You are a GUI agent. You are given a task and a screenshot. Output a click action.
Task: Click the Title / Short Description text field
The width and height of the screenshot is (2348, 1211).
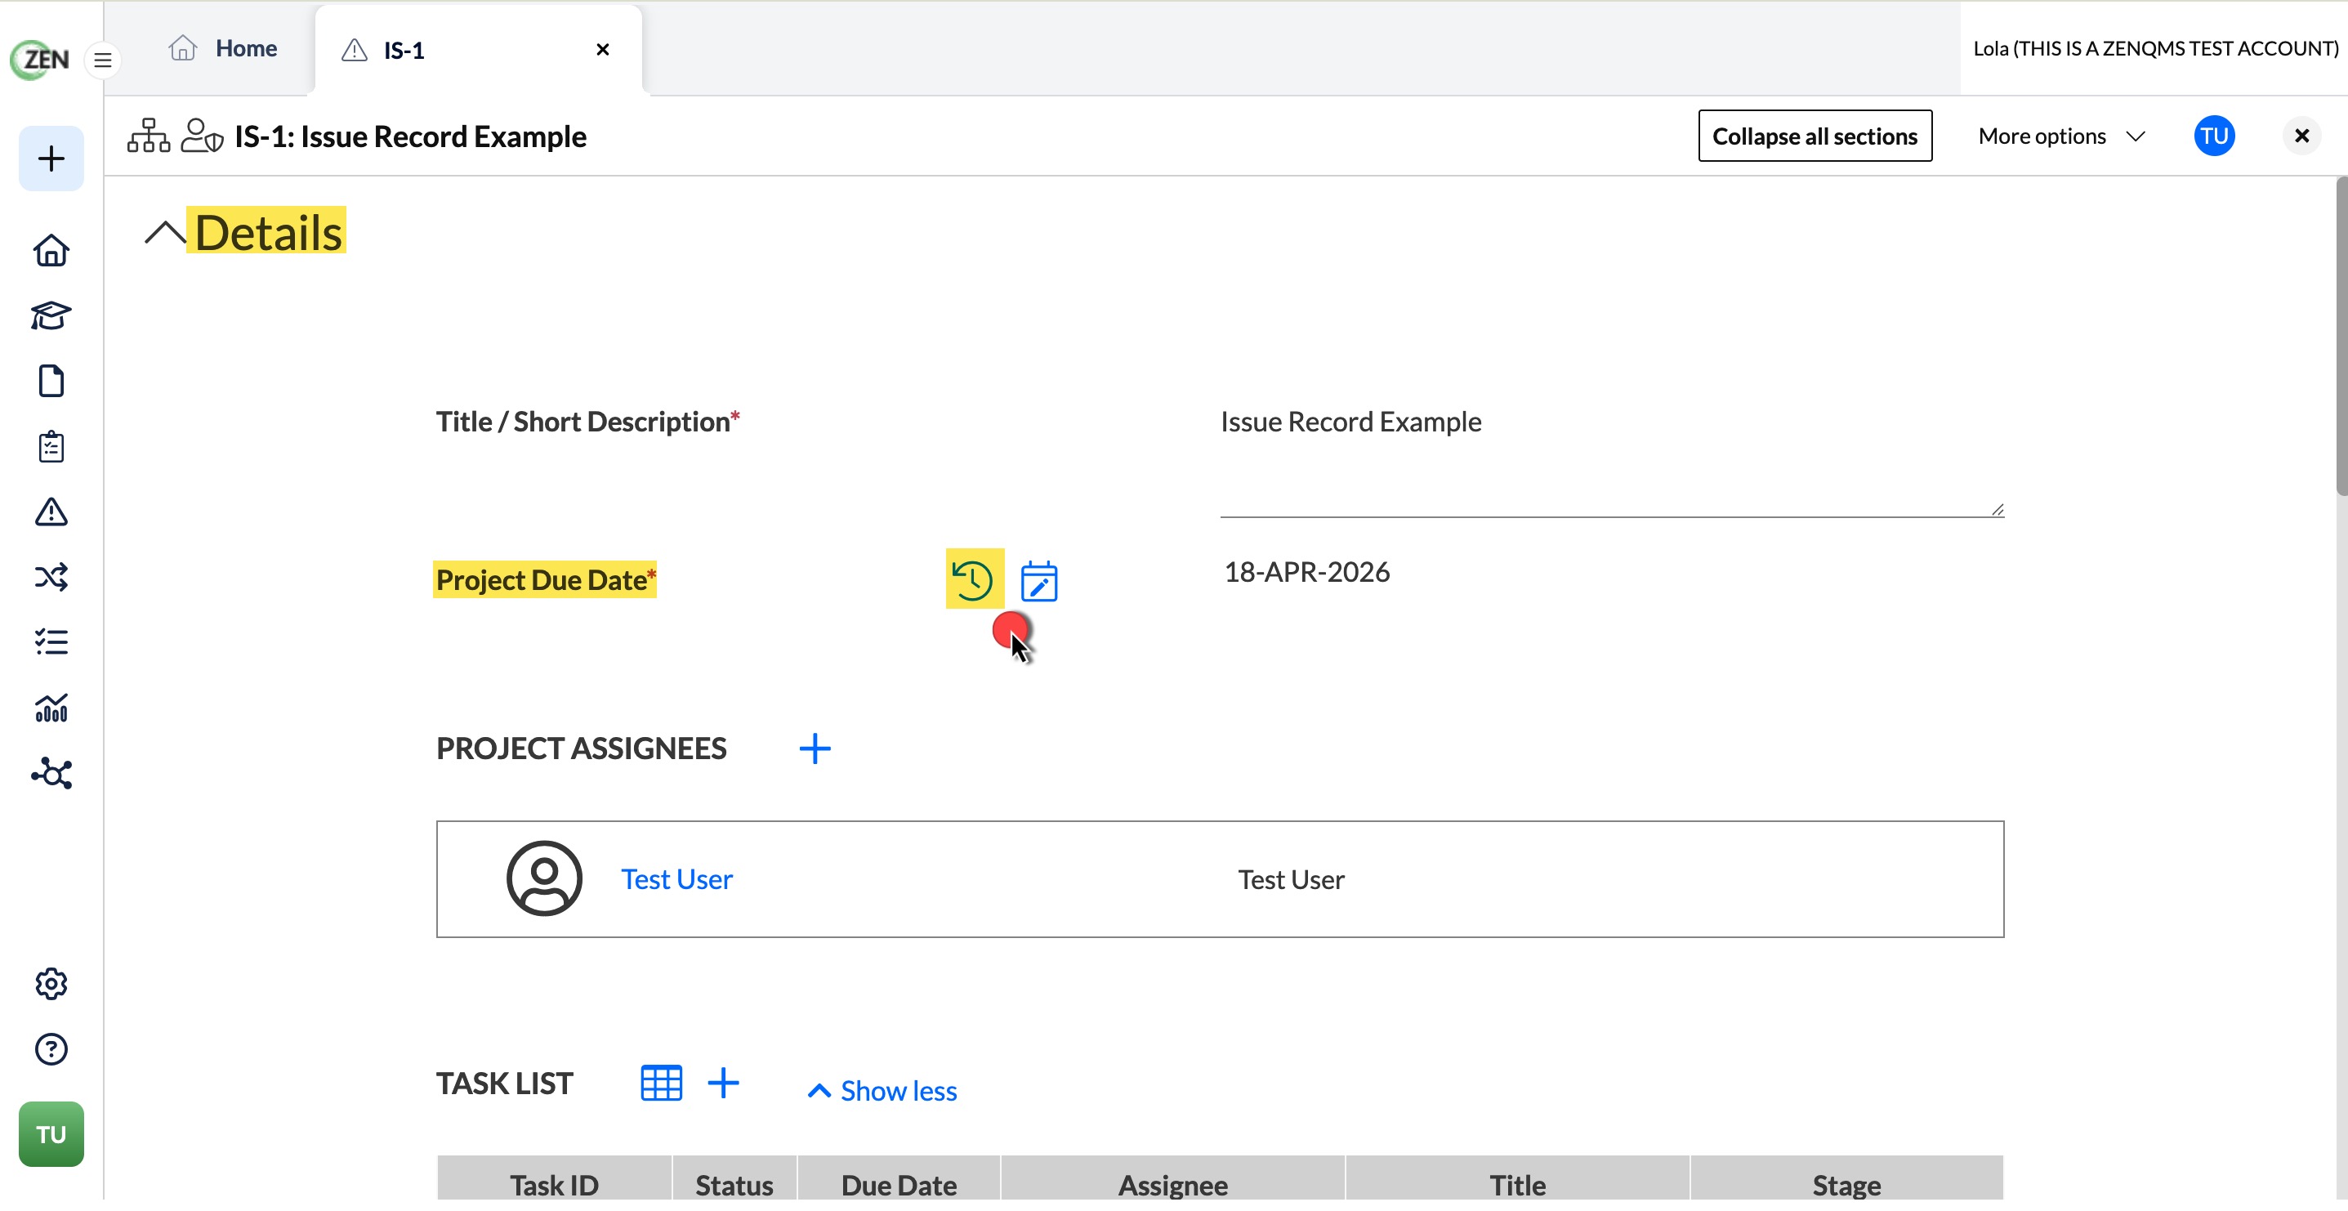pos(1612,459)
